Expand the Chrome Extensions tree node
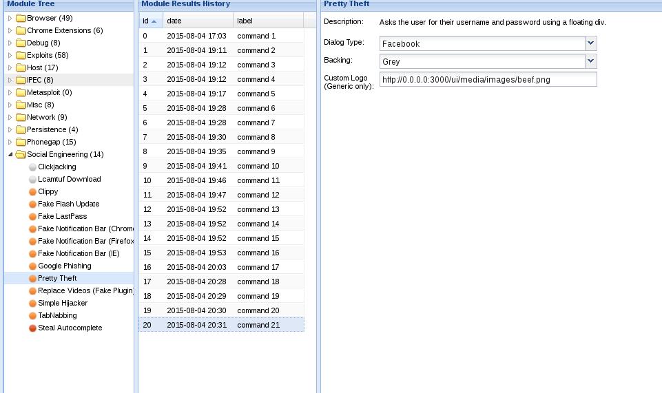 10,30
